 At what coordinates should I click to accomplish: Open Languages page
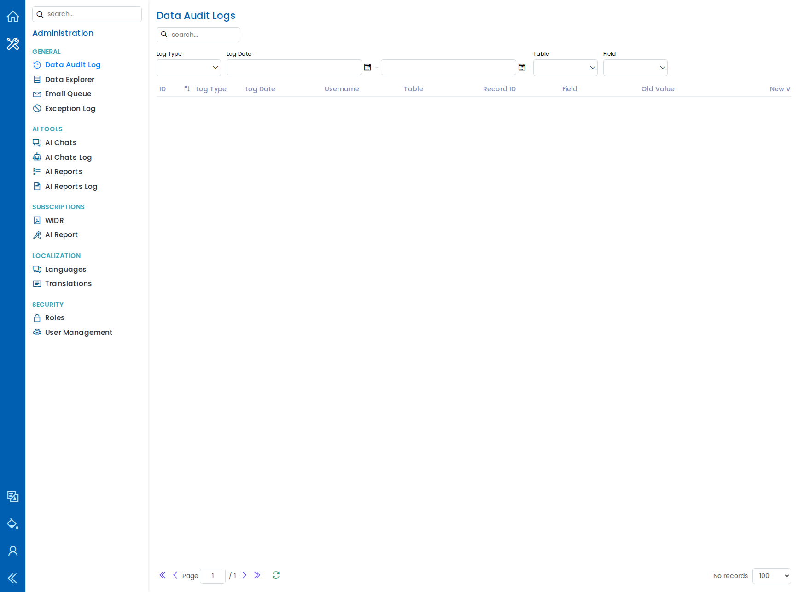pos(65,269)
